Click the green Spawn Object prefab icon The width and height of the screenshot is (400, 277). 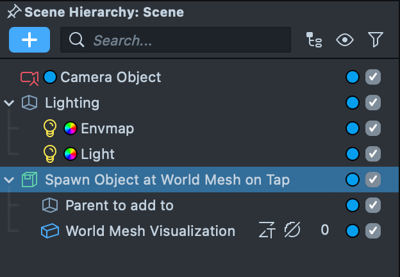tap(29, 180)
